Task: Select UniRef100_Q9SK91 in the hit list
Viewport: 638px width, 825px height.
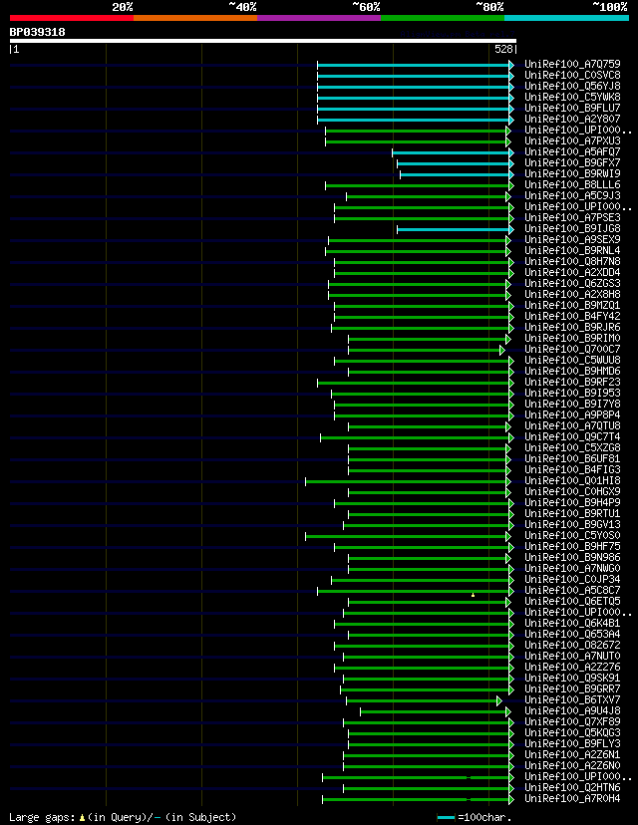Action: coord(572,678)
